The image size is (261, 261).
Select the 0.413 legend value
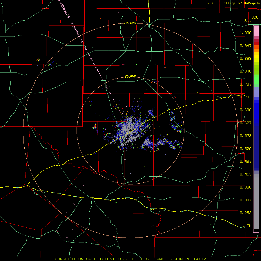pos(246,174)
